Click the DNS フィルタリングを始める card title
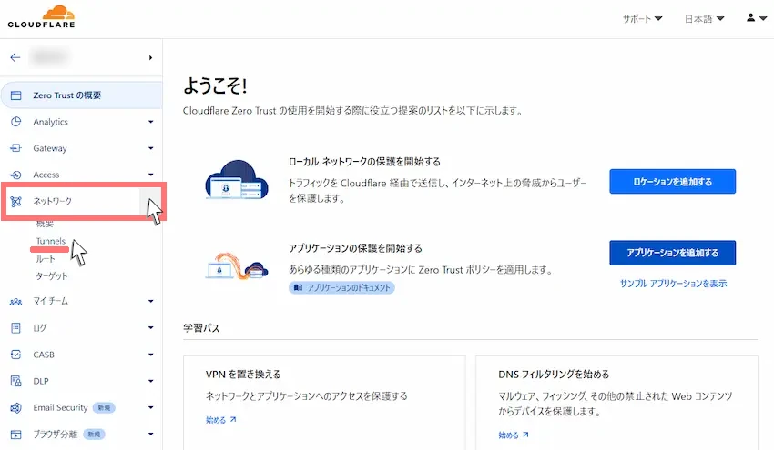Screen dimensions: 774x450 pos(554,375)
